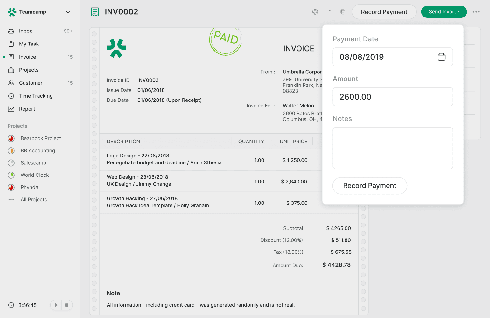Expand the Teamcamp workspace dropdown chevron

(68, 12)
